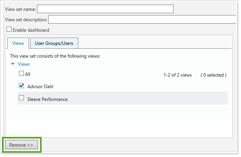Uncheck the Advisor Dahl checkbox
241x157 pixels.
click(x=22, y=86)
